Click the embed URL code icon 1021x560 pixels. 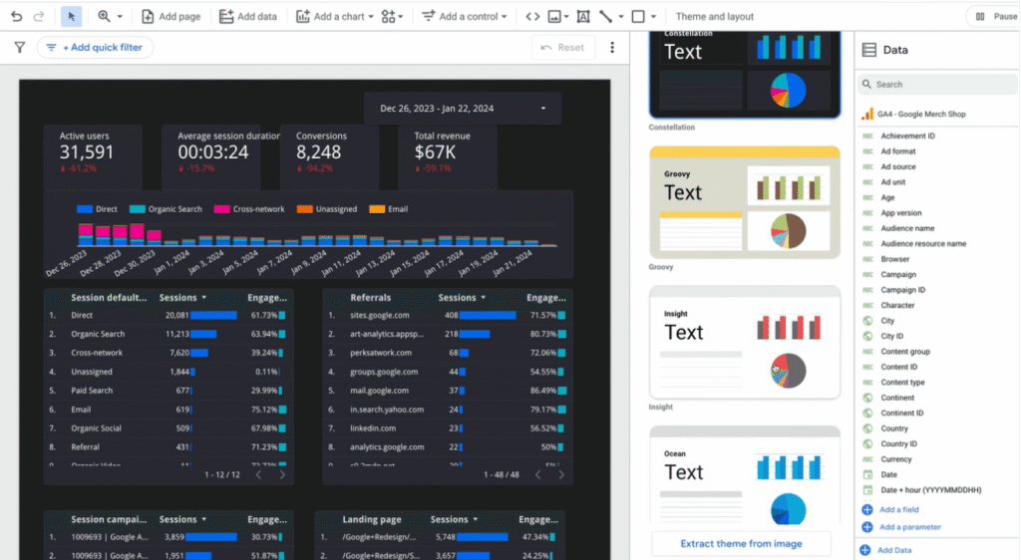[533, 17]
